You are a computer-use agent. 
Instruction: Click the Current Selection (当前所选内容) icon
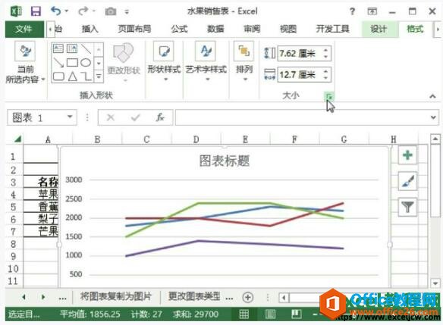tap(25, 51)
